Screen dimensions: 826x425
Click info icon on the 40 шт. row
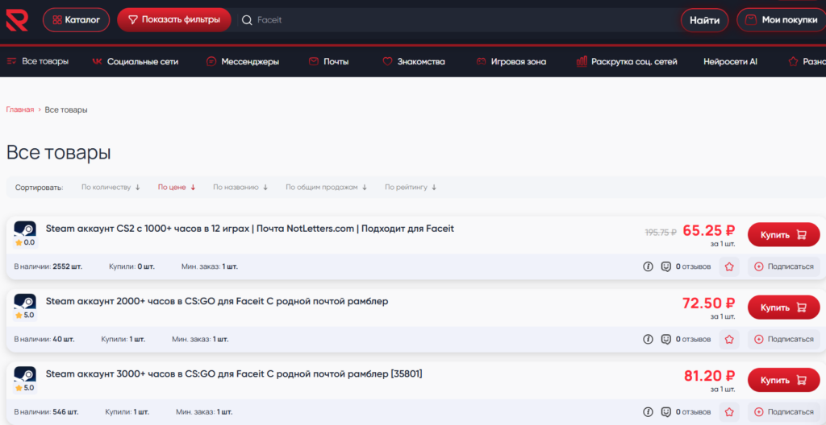648,339
